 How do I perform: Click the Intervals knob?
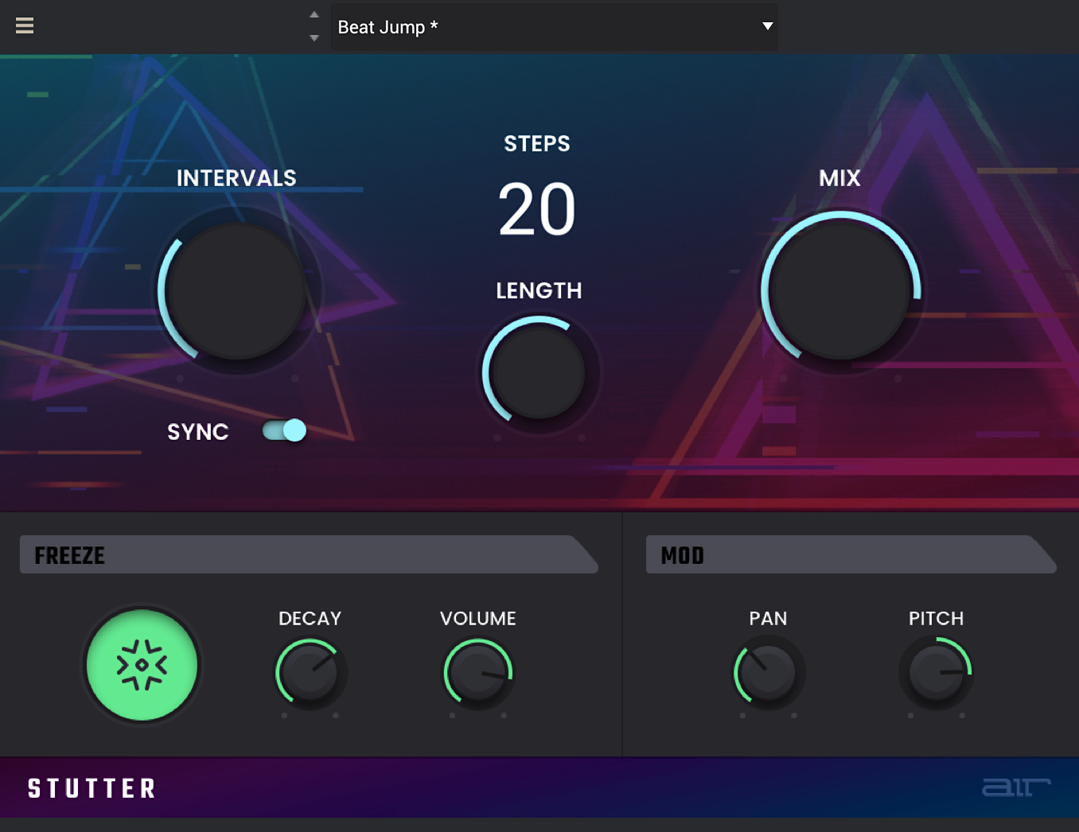click(x=237, y=291)
